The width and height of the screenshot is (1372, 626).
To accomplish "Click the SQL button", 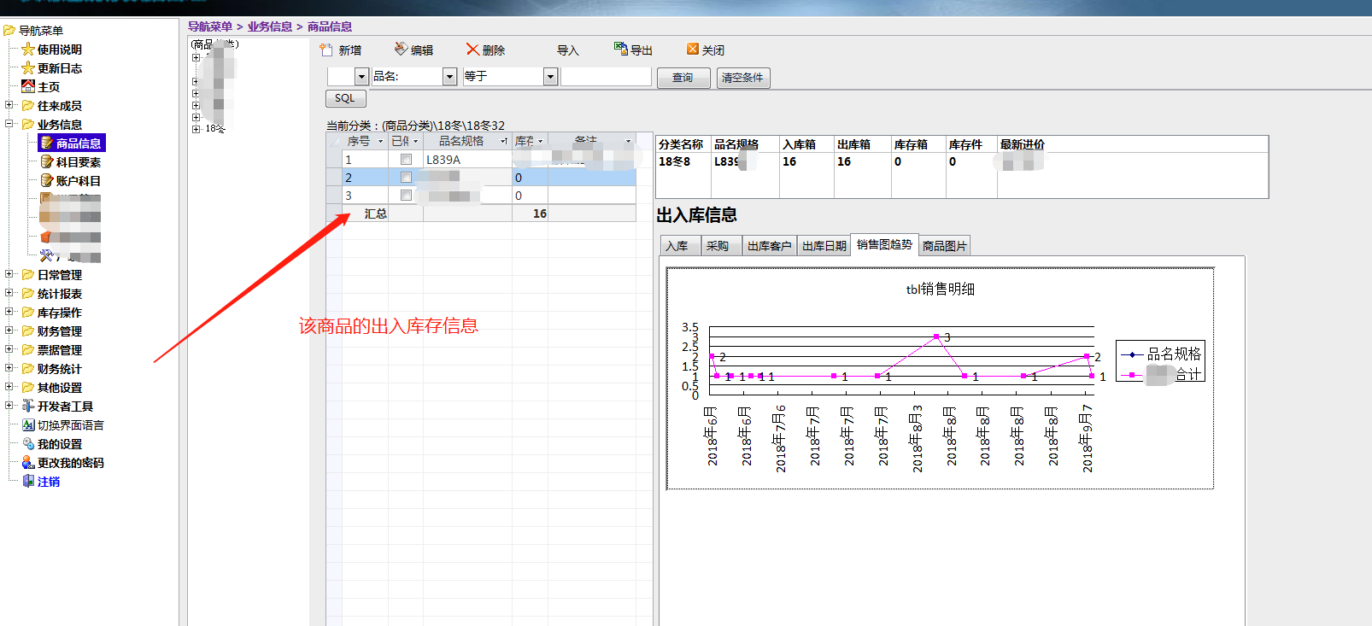I will coord(345,98).
